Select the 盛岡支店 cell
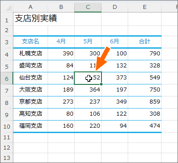Screen dimensions: 178x163 [x=30, y=66]
